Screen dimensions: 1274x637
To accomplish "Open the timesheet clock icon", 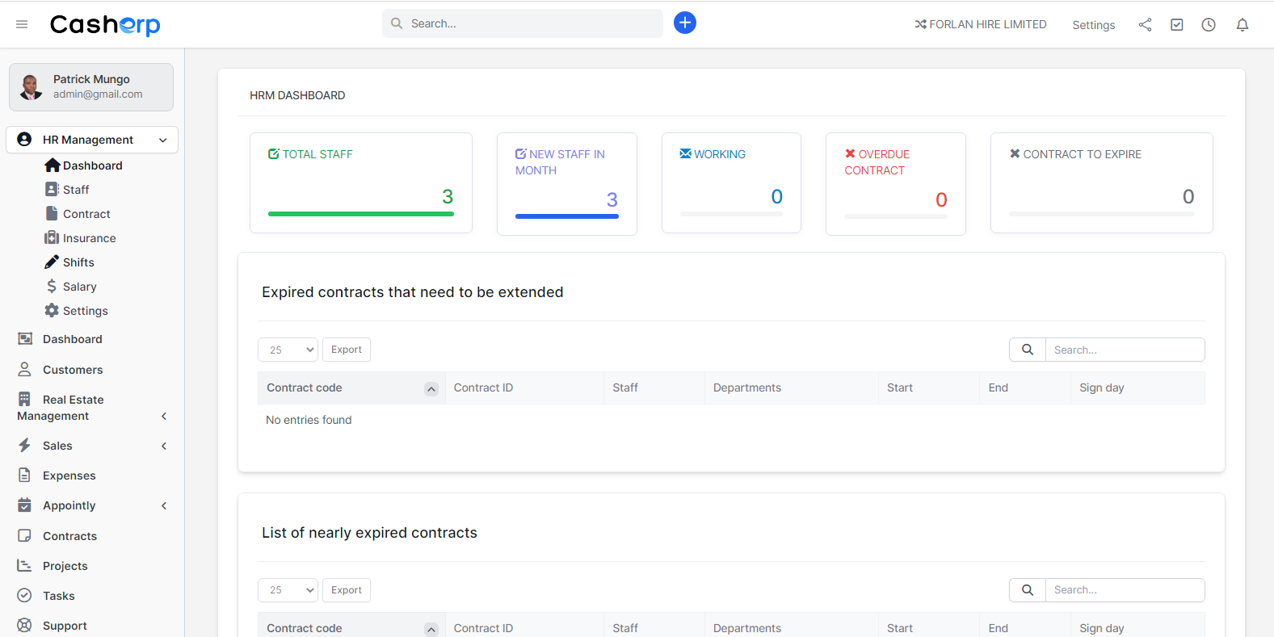I will tap(1209, 25).
